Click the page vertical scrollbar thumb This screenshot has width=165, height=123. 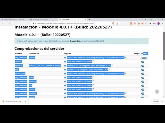click(164, 46)
